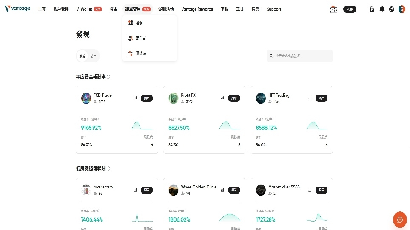Click the Whee Golden Circle name
Screen dimensions: 410x230
[199, 187]
